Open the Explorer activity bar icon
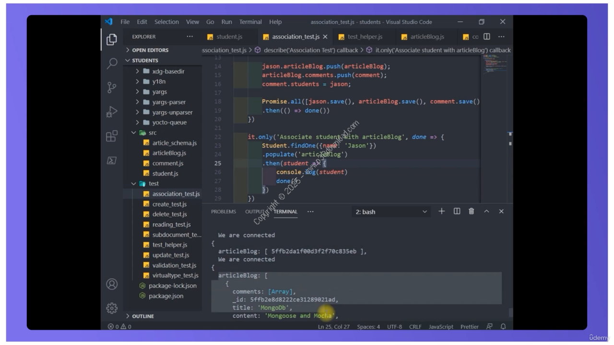 tap(112, 39)
